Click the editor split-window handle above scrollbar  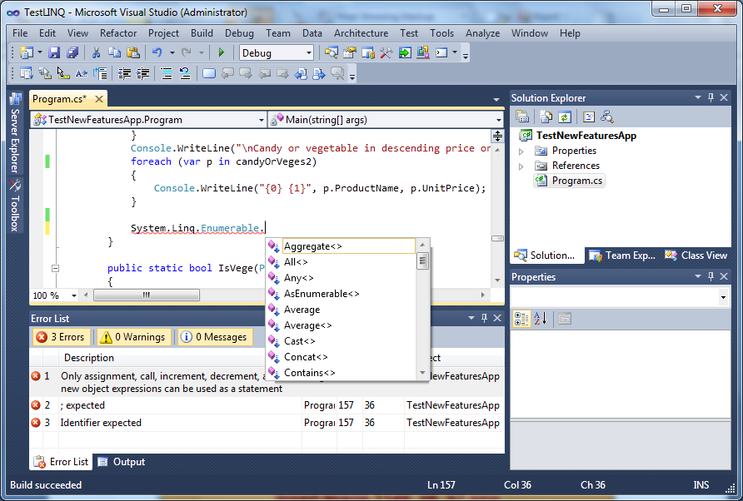tap(497, 136)
